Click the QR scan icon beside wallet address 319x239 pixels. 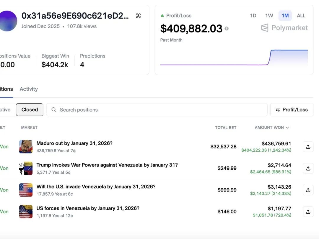click(138, 16)
